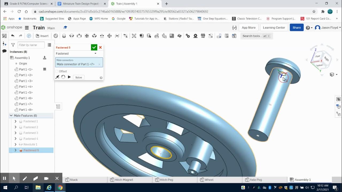Click the Animate clock icon in toolbar
The height and width of the screenshot is (192, 342).
tap(56, 36)
